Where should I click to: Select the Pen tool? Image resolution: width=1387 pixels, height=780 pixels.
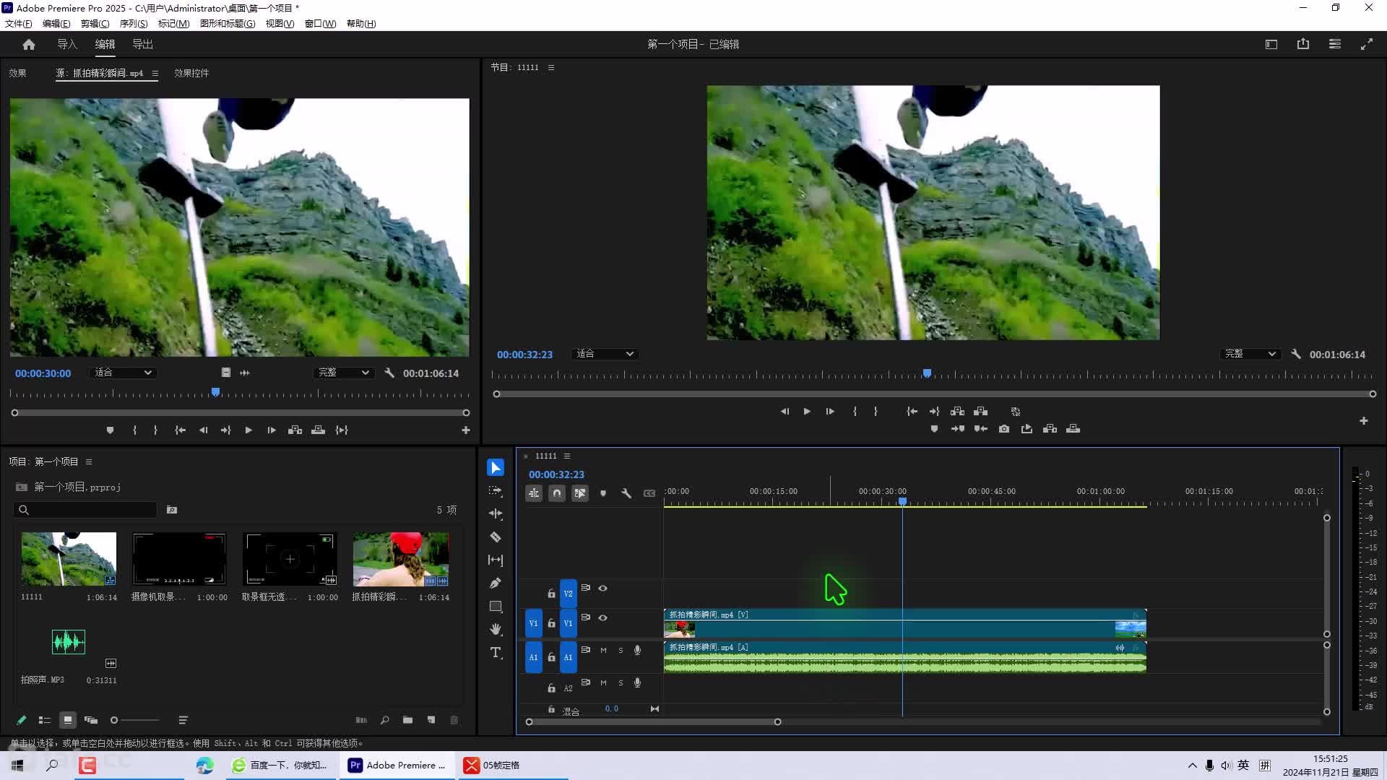(496, 584)
